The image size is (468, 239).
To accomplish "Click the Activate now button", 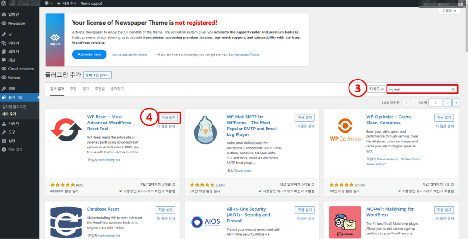I will pos(89,55).
